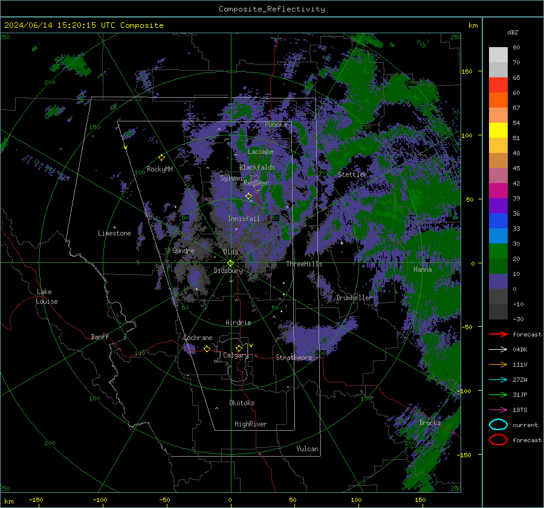This screenshot has height=508, width=544.
Task: Click the Didsbury city label
Action: pyautogui.click(x=228, y=271)
